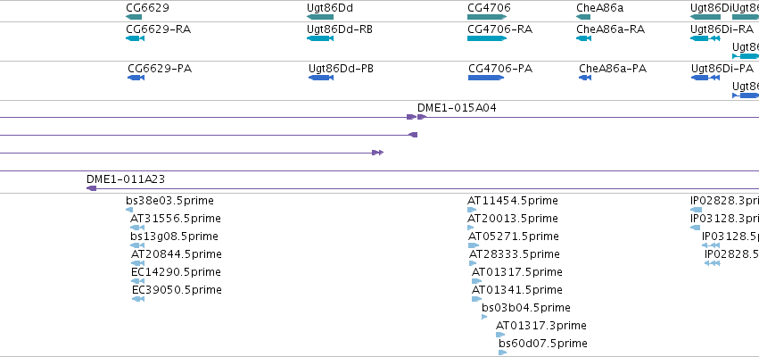
Task: Click the CheA86a gene arrow
Action: tap(583, 17)
